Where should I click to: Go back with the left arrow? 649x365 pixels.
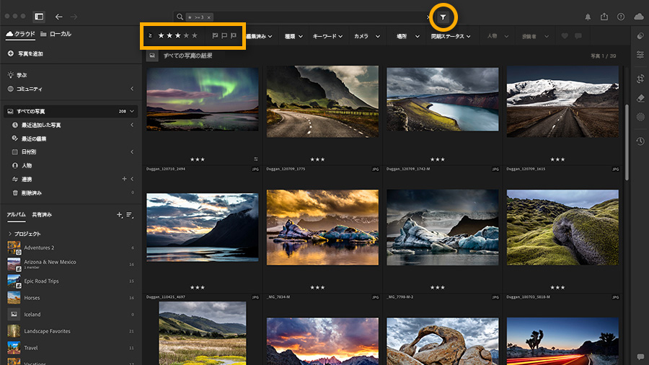point(59,17)
